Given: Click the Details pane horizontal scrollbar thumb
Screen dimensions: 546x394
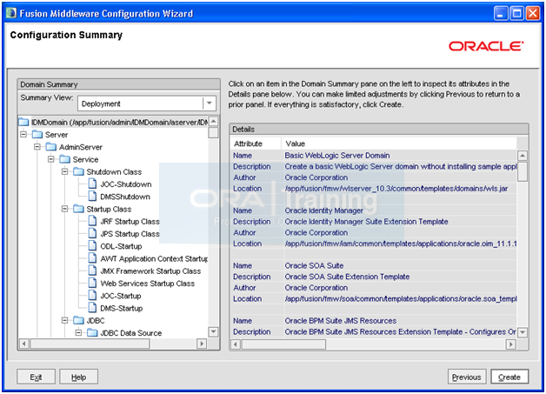Looking at the screenshot, I should (x=283, y=344).
